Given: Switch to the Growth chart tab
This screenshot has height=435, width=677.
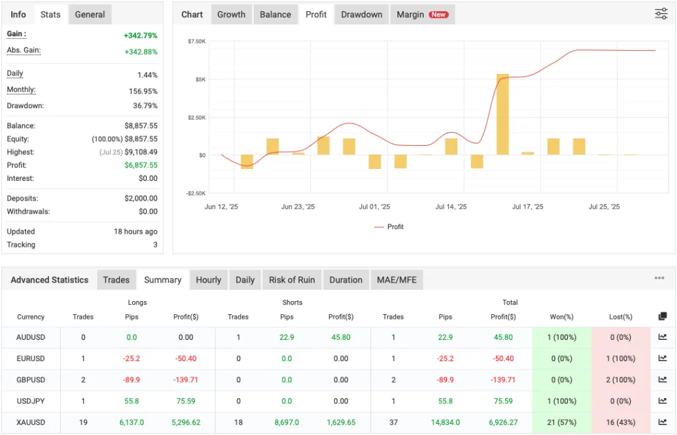Looking at the screenshot, I should coord(231,14).
